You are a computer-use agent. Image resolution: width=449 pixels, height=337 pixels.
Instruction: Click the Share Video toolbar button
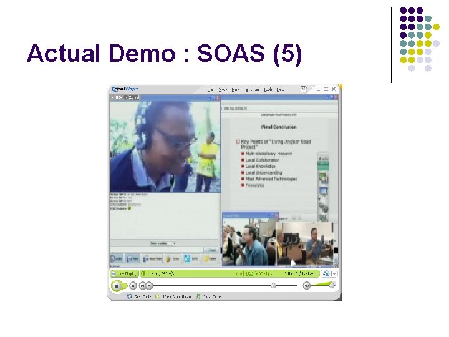click(152, 259)
